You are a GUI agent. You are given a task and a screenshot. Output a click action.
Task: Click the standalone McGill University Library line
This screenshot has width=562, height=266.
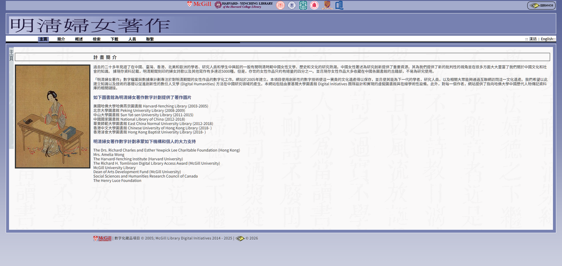114,168
